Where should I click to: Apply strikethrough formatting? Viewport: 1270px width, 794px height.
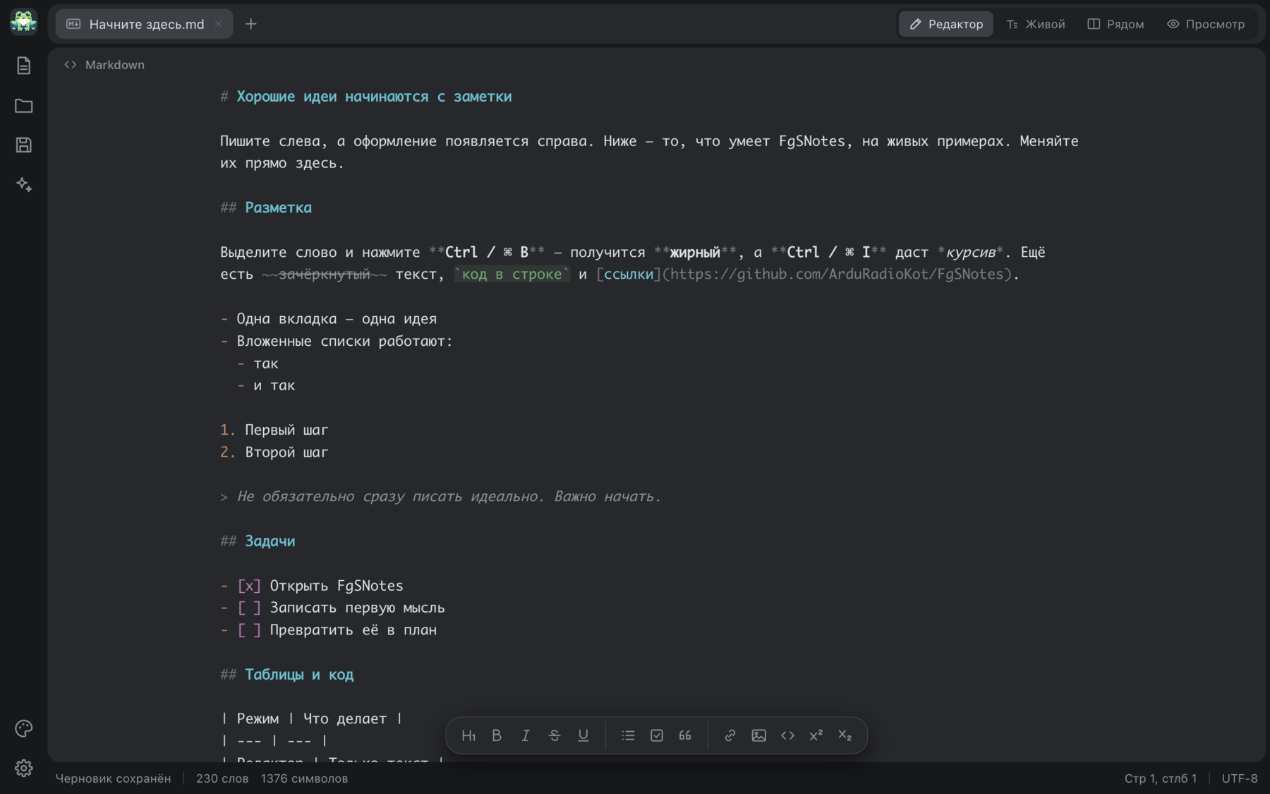pyautogui.click(x=555, y=735)
